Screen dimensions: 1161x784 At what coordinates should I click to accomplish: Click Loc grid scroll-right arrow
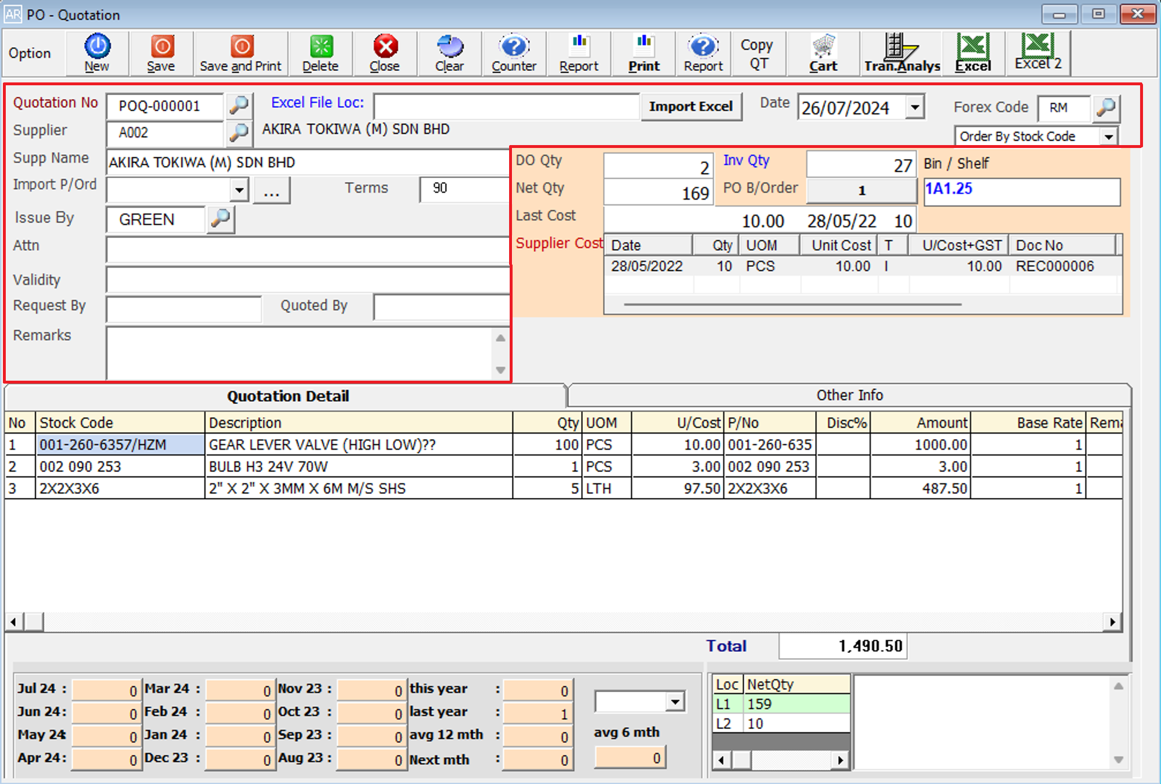tap(840, 760)
